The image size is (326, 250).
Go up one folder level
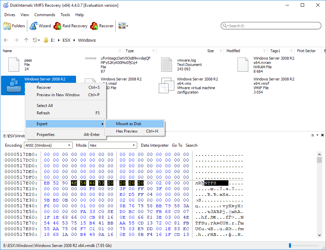(x=26, y=40)
